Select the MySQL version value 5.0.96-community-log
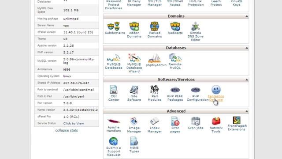This screenshot has height=159, width=282. pos(78,61)
